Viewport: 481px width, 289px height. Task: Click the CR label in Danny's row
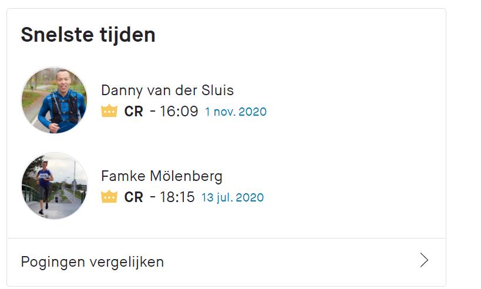point(134,112)
